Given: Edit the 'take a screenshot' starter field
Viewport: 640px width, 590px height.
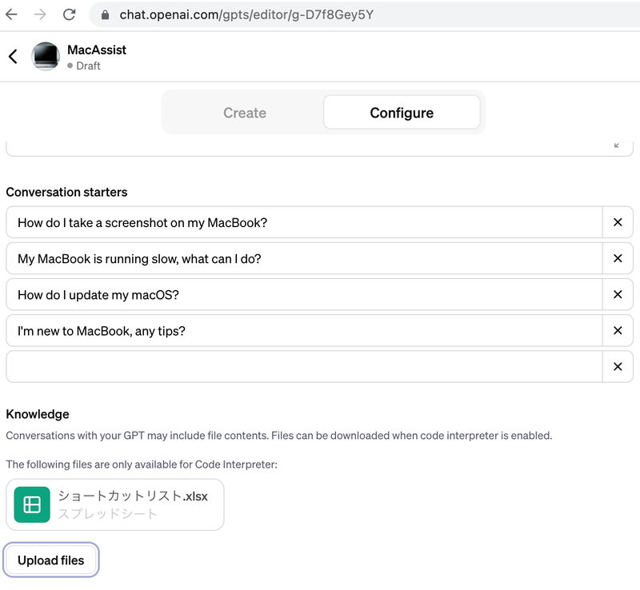Looking at the screenshot, I should click(304, 222).
